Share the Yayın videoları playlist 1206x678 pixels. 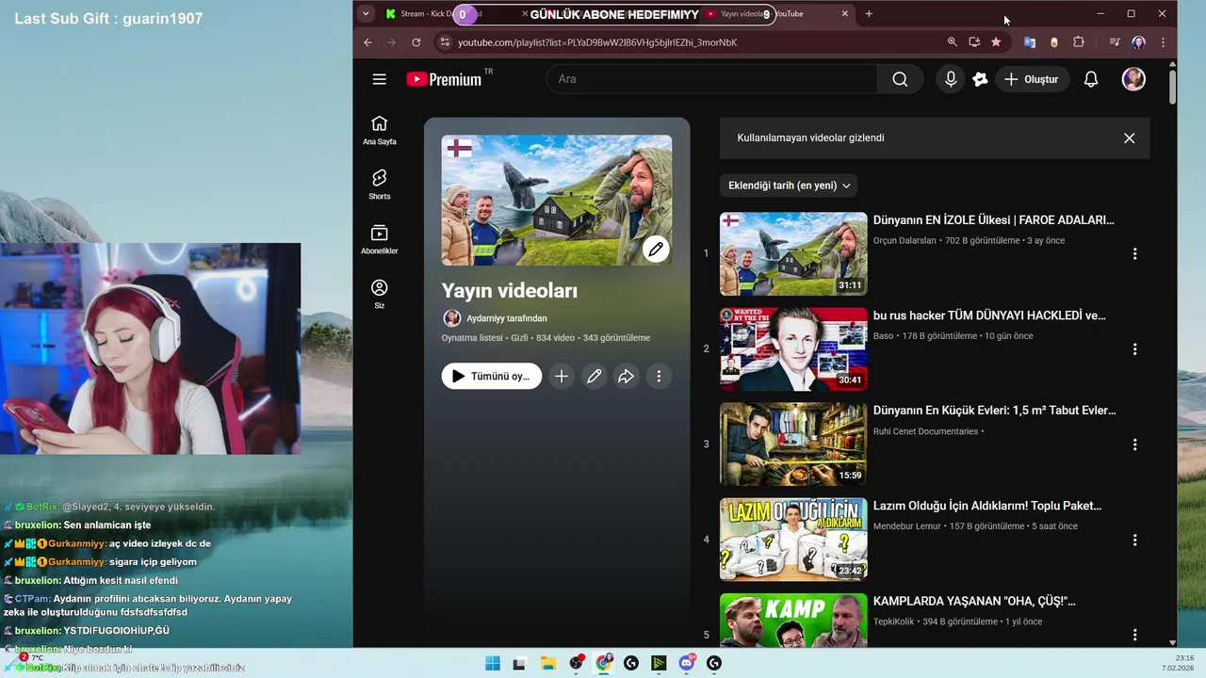627,377
